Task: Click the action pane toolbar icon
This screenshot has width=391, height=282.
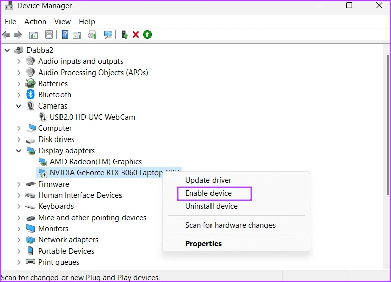Action: pos(77,35)
